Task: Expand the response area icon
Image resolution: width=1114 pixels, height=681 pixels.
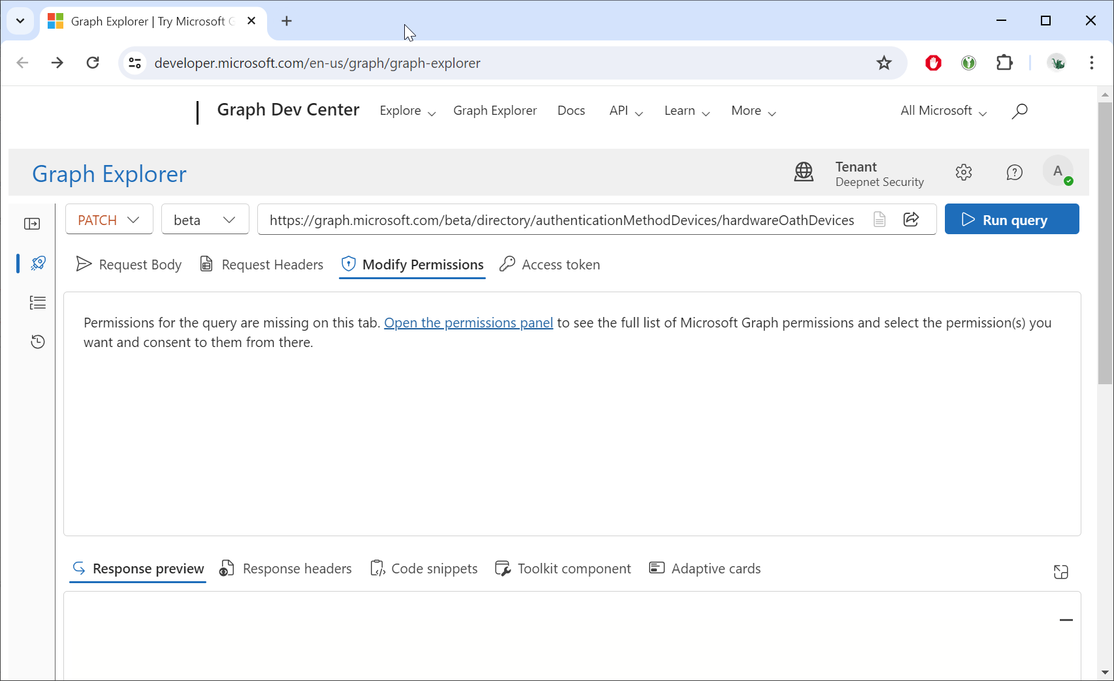Action: pos(1060,572)
